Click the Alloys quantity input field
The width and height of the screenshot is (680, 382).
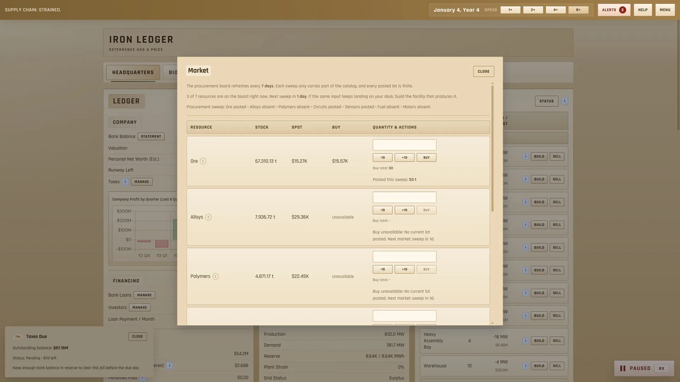coord(404,197)
